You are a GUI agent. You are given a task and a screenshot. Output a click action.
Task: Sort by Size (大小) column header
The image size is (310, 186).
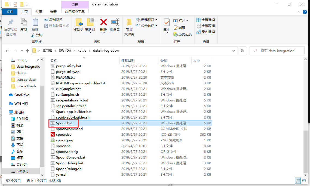[196, 60]
